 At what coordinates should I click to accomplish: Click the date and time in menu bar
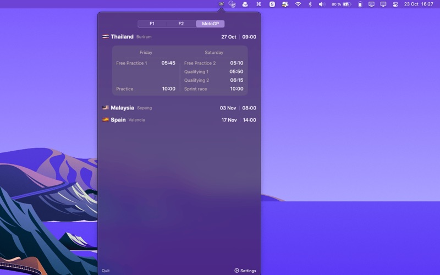[x=419, y=4]
